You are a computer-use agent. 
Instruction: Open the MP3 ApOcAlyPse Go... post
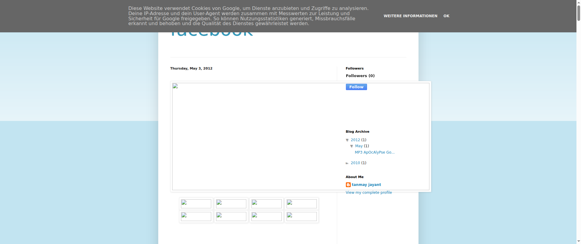(375, 152)
